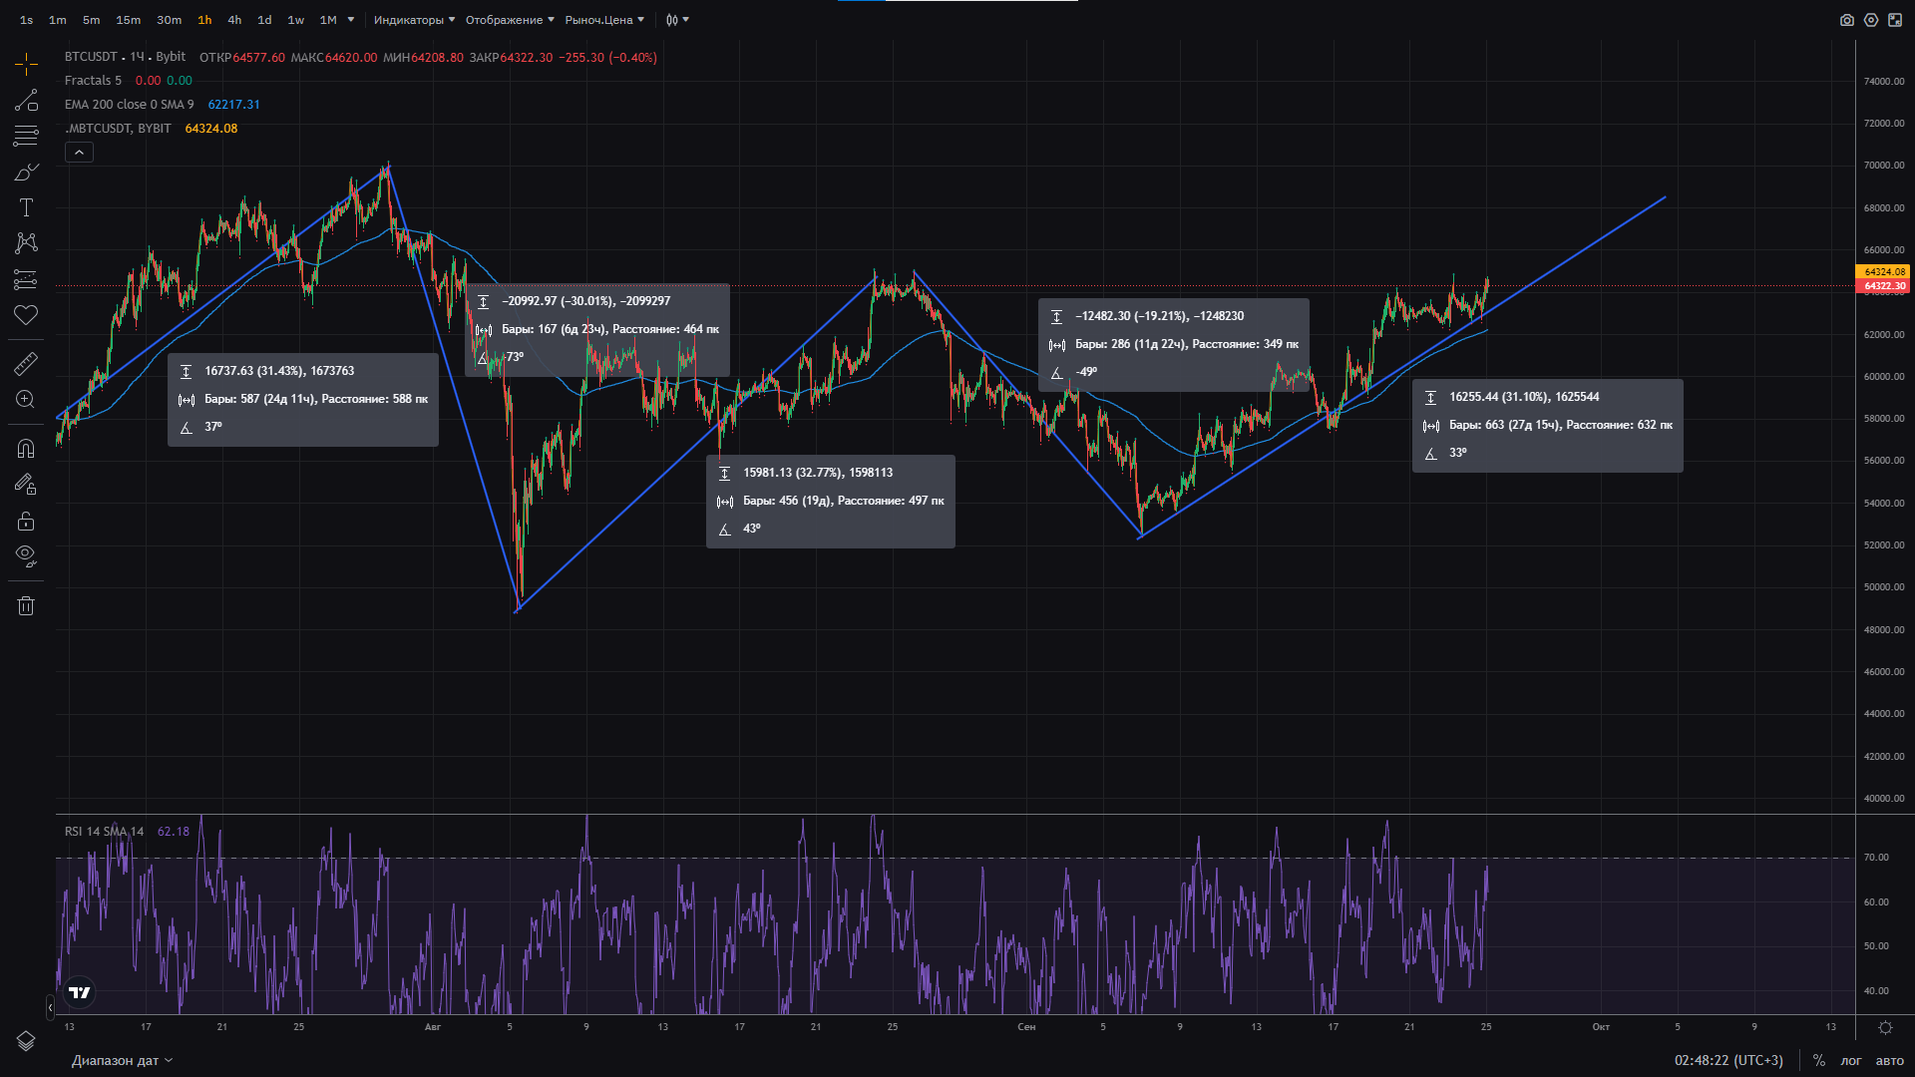This screenshot has width=1915, height=1077.
Task: Open the ruler measure tool
Action: [x=26, y=364]
